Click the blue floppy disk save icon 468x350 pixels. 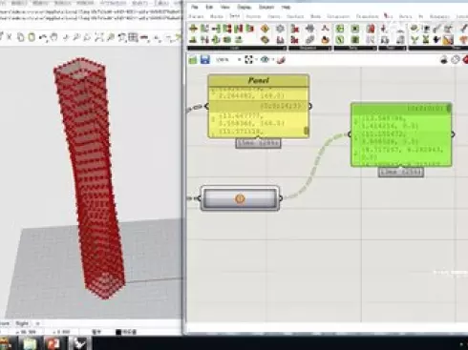click(x=205, y=59)
